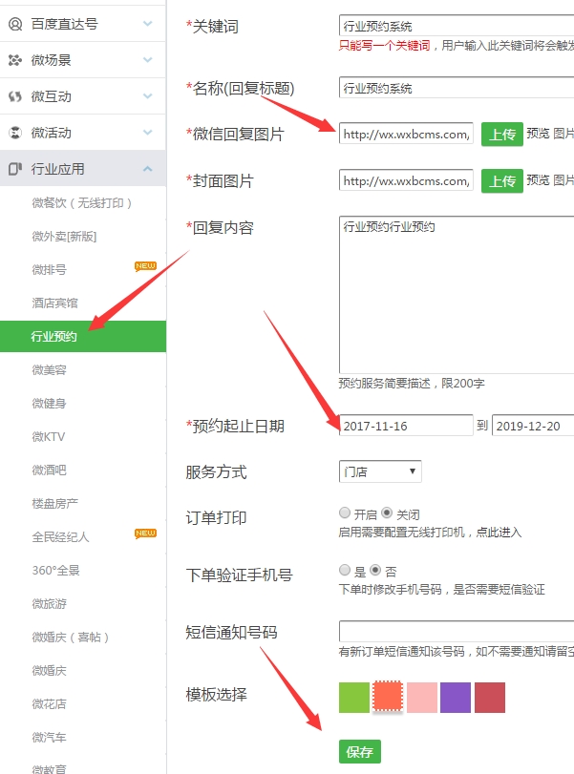Expand 微互动 using its chevron
The image size is (574, 774).
pos(148,96)
